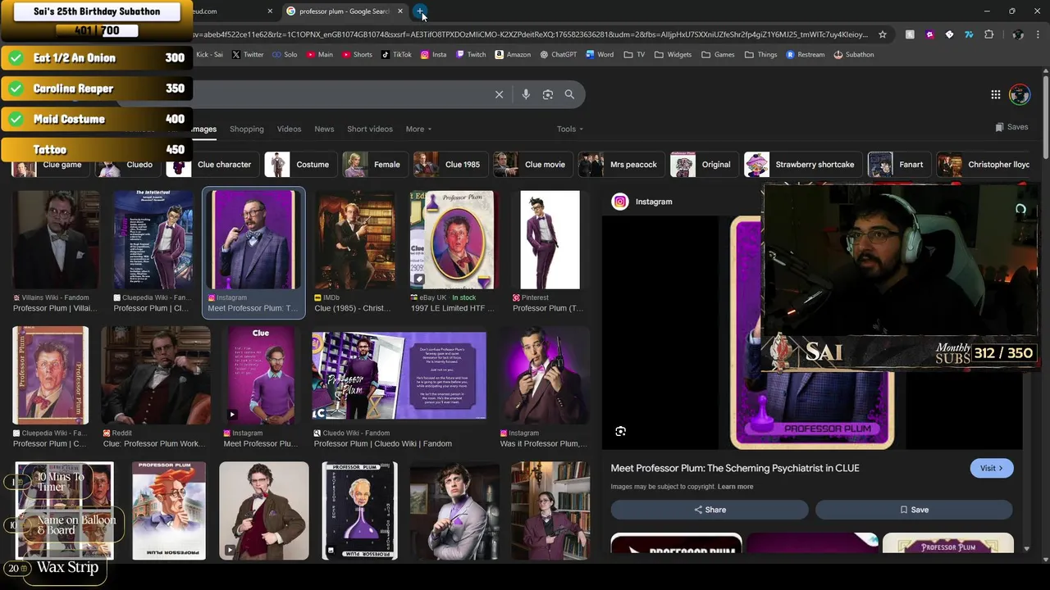Screen dimensions: 1050x590
Task: Open the Restream bookmark
Action: (x=805, y=55)
